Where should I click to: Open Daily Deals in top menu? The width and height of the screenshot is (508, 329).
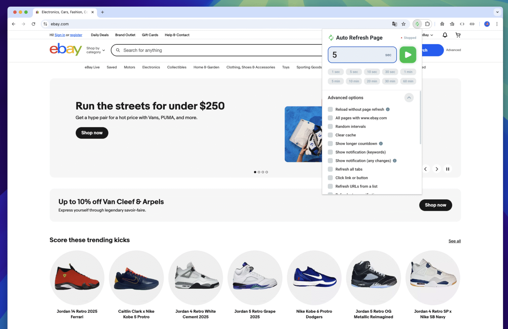point(100,35)
